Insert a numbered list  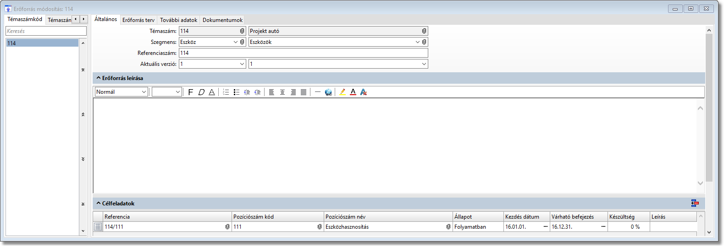[x=226, y=92]
